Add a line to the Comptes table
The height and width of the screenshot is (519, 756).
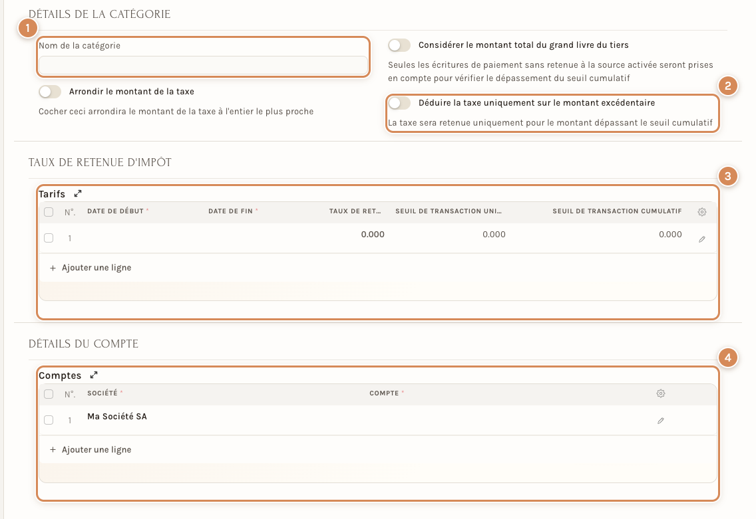(91, 450)
